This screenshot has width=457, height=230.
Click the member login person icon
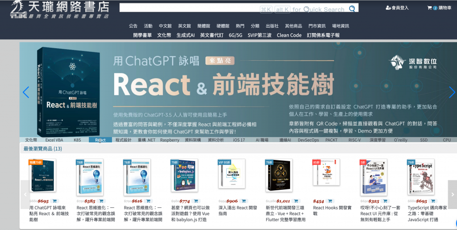388,8
